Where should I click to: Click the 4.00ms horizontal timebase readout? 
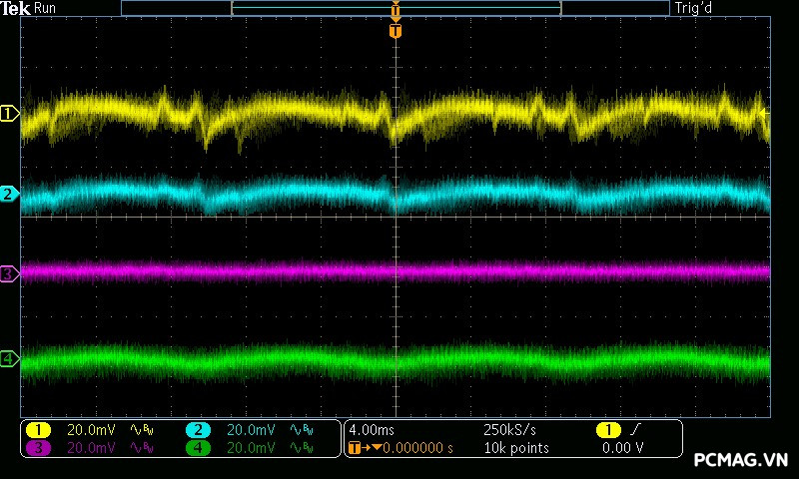click(x=372, y=430)
